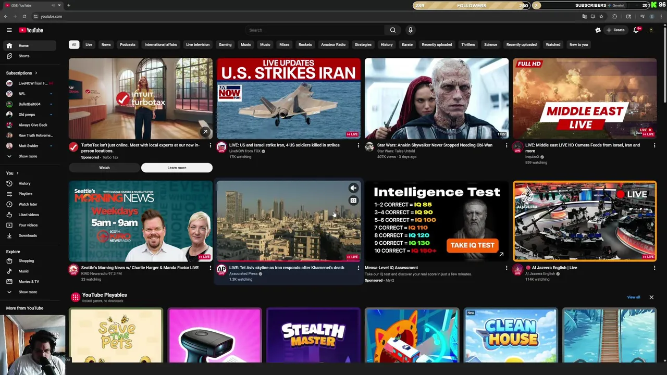The width and height of the screenshot is (667, 375).
Task: Open Liked videos in sidebar
Action: click(x=29, y=215)
